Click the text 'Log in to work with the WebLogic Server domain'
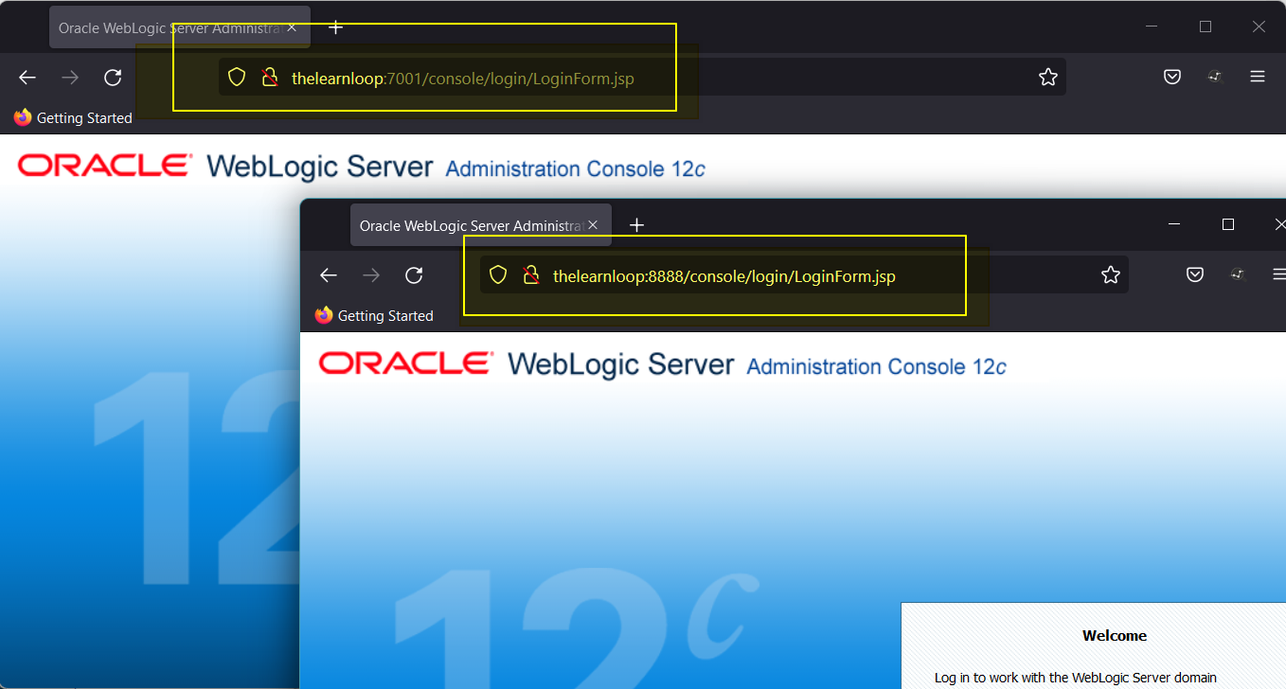The width and height of the screenshot is (1286, 689). point(1076,678)
